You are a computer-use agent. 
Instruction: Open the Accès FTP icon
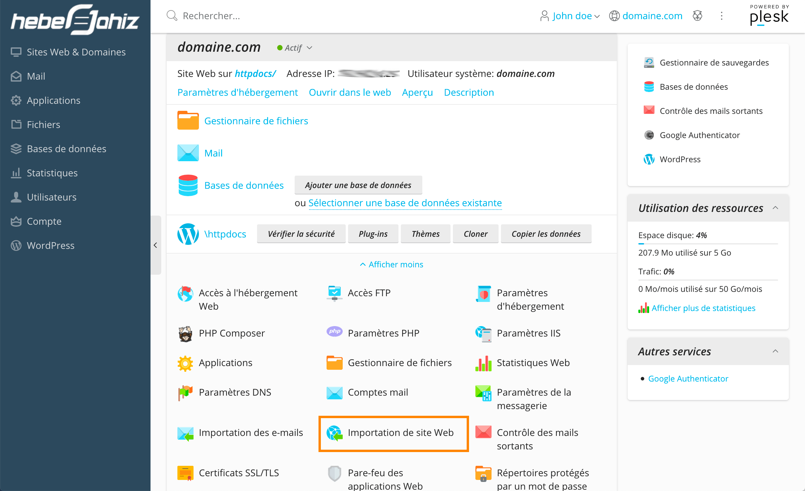click(x=334, y=293)
